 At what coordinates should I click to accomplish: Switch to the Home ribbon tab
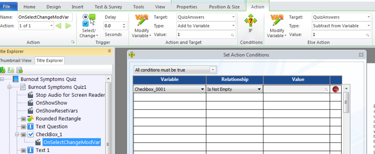(x=29, y=7)
